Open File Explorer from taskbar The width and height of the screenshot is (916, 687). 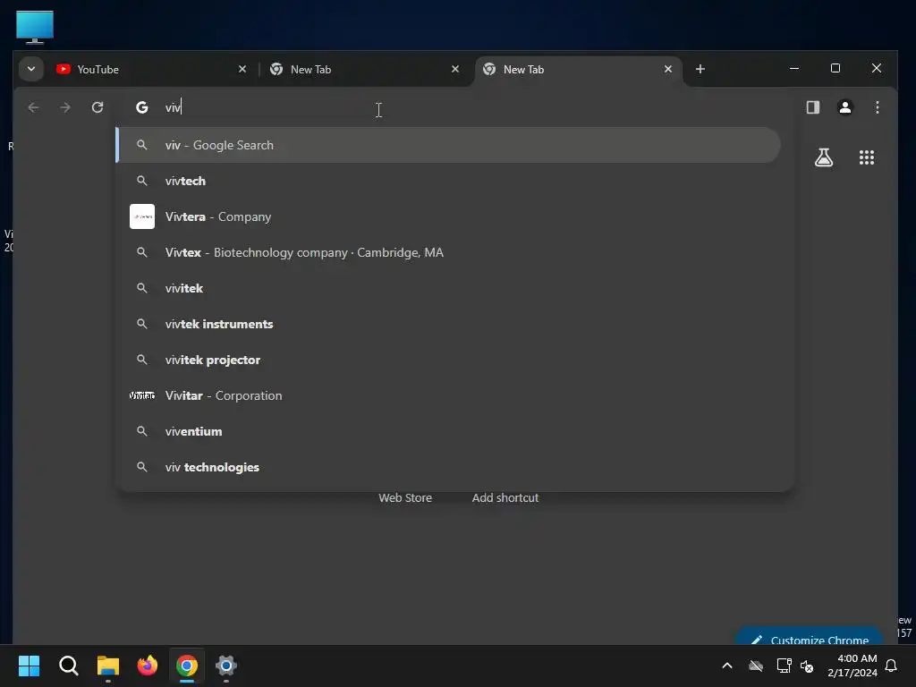108,666
